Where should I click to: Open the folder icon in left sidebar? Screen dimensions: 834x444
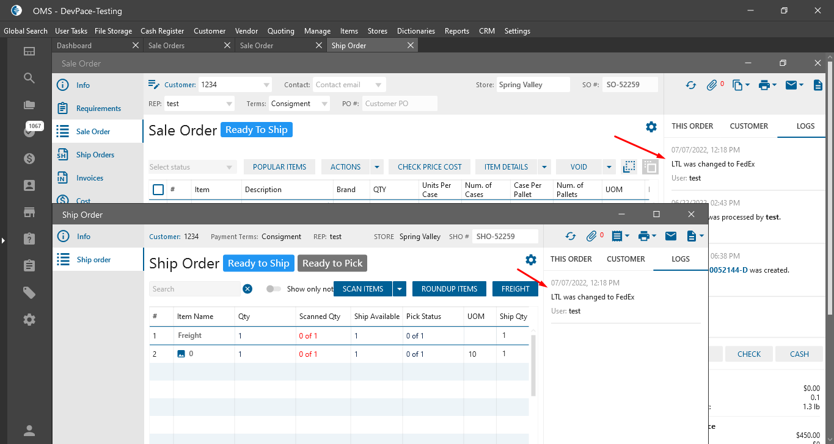[29, 105]
